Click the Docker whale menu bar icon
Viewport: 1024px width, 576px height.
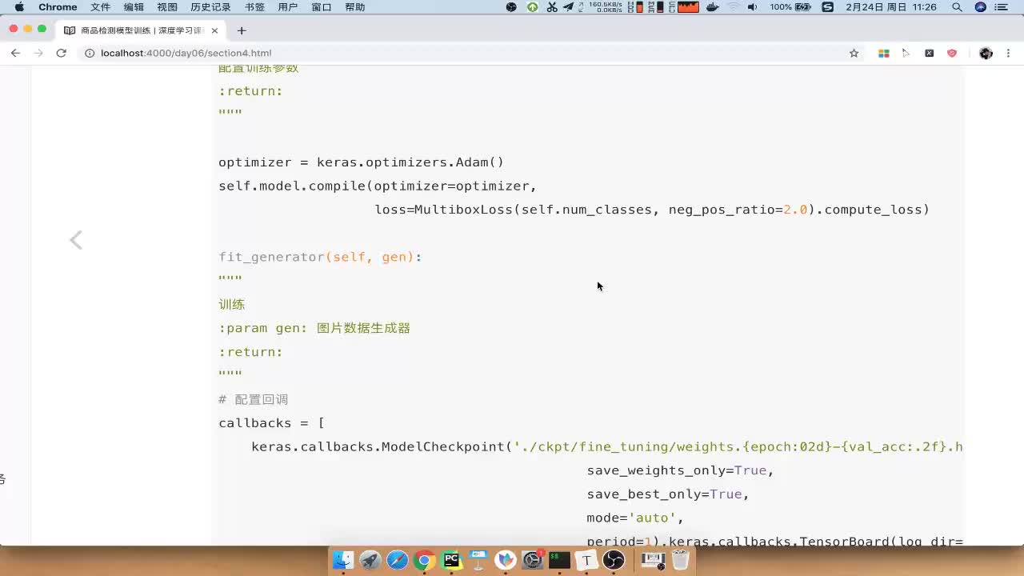pos(713,7)
